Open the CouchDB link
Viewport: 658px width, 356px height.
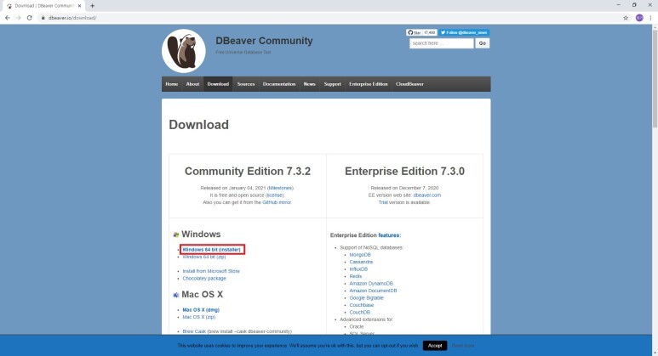click(359, 313)
